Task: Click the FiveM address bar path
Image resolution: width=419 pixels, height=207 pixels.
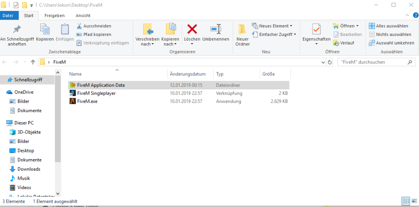Action: coord(59,62)
